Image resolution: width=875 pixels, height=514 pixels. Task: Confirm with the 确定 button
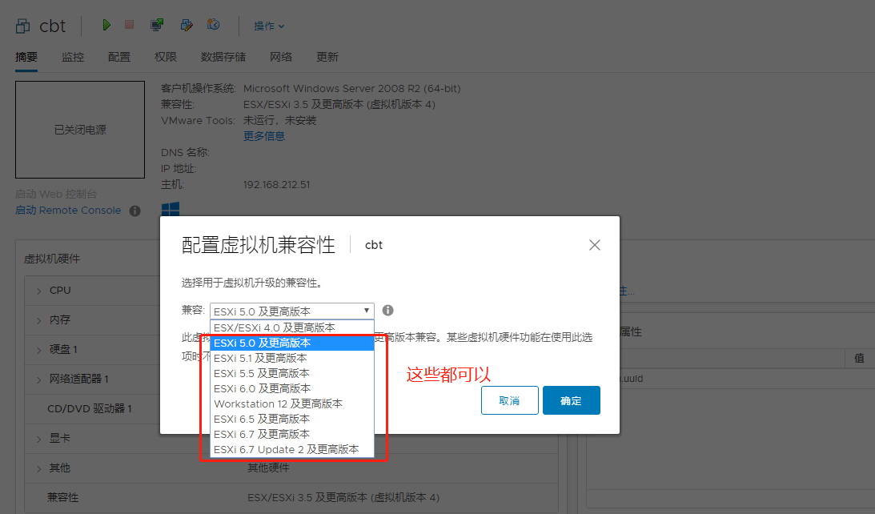point(572,400)
